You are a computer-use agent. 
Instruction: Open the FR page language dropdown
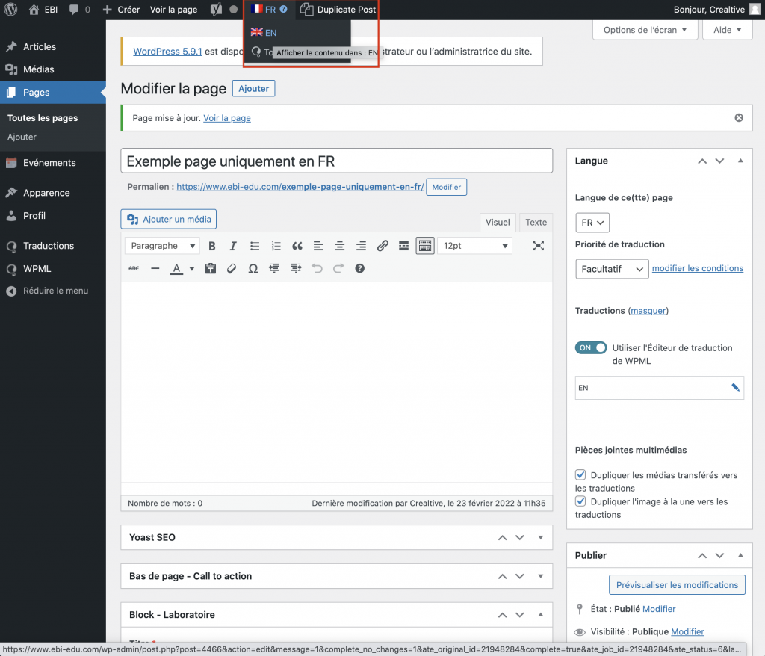[592, 223]
